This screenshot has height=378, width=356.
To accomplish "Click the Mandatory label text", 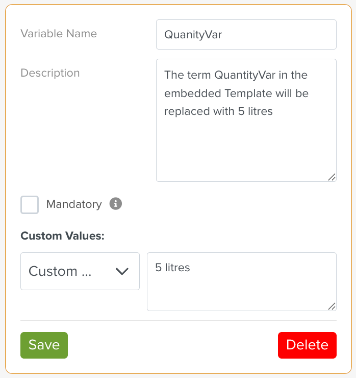I will click(x=74, y=204).
